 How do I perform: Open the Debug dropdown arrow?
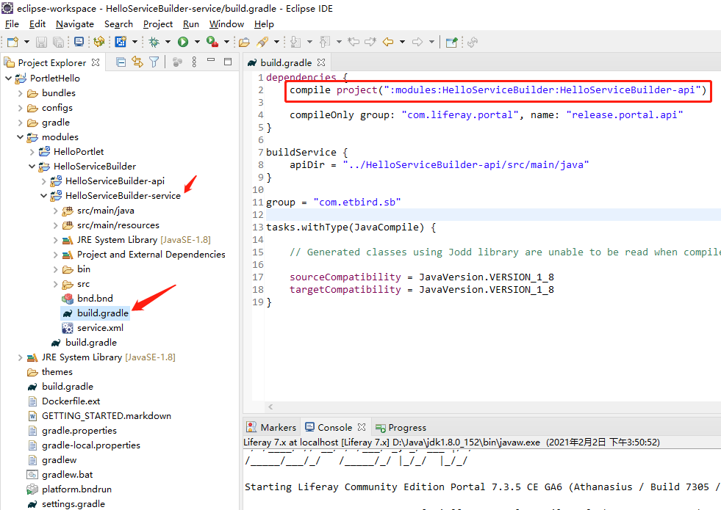168,42
